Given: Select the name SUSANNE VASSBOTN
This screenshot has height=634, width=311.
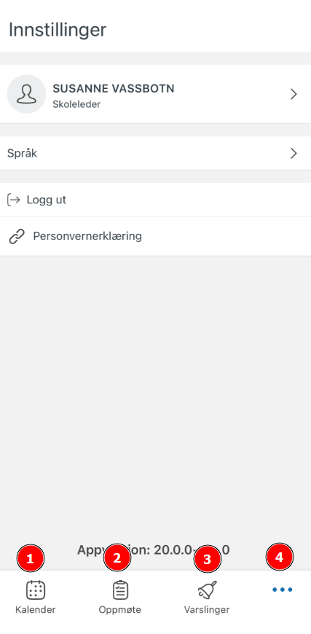Looking at the screenshot, I should click(114, 89).
